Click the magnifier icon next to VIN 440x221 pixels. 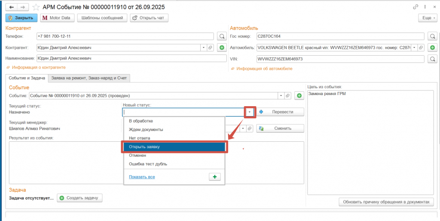point(432,59)
